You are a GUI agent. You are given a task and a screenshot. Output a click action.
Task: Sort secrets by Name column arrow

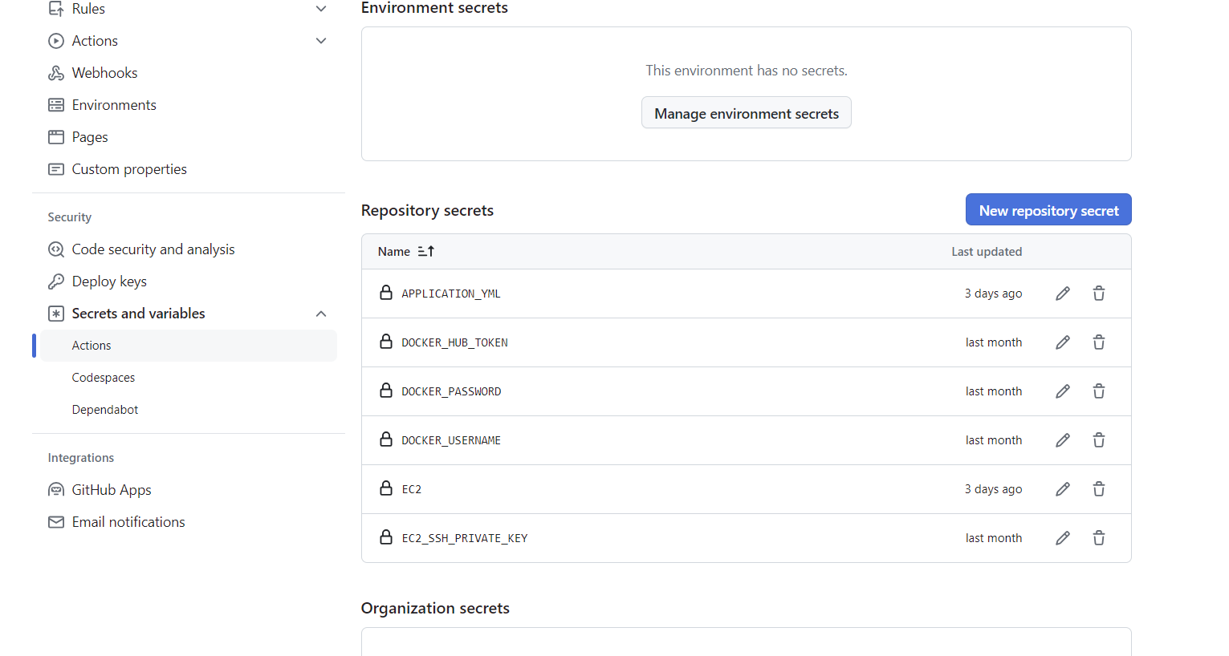pos(426,252)
